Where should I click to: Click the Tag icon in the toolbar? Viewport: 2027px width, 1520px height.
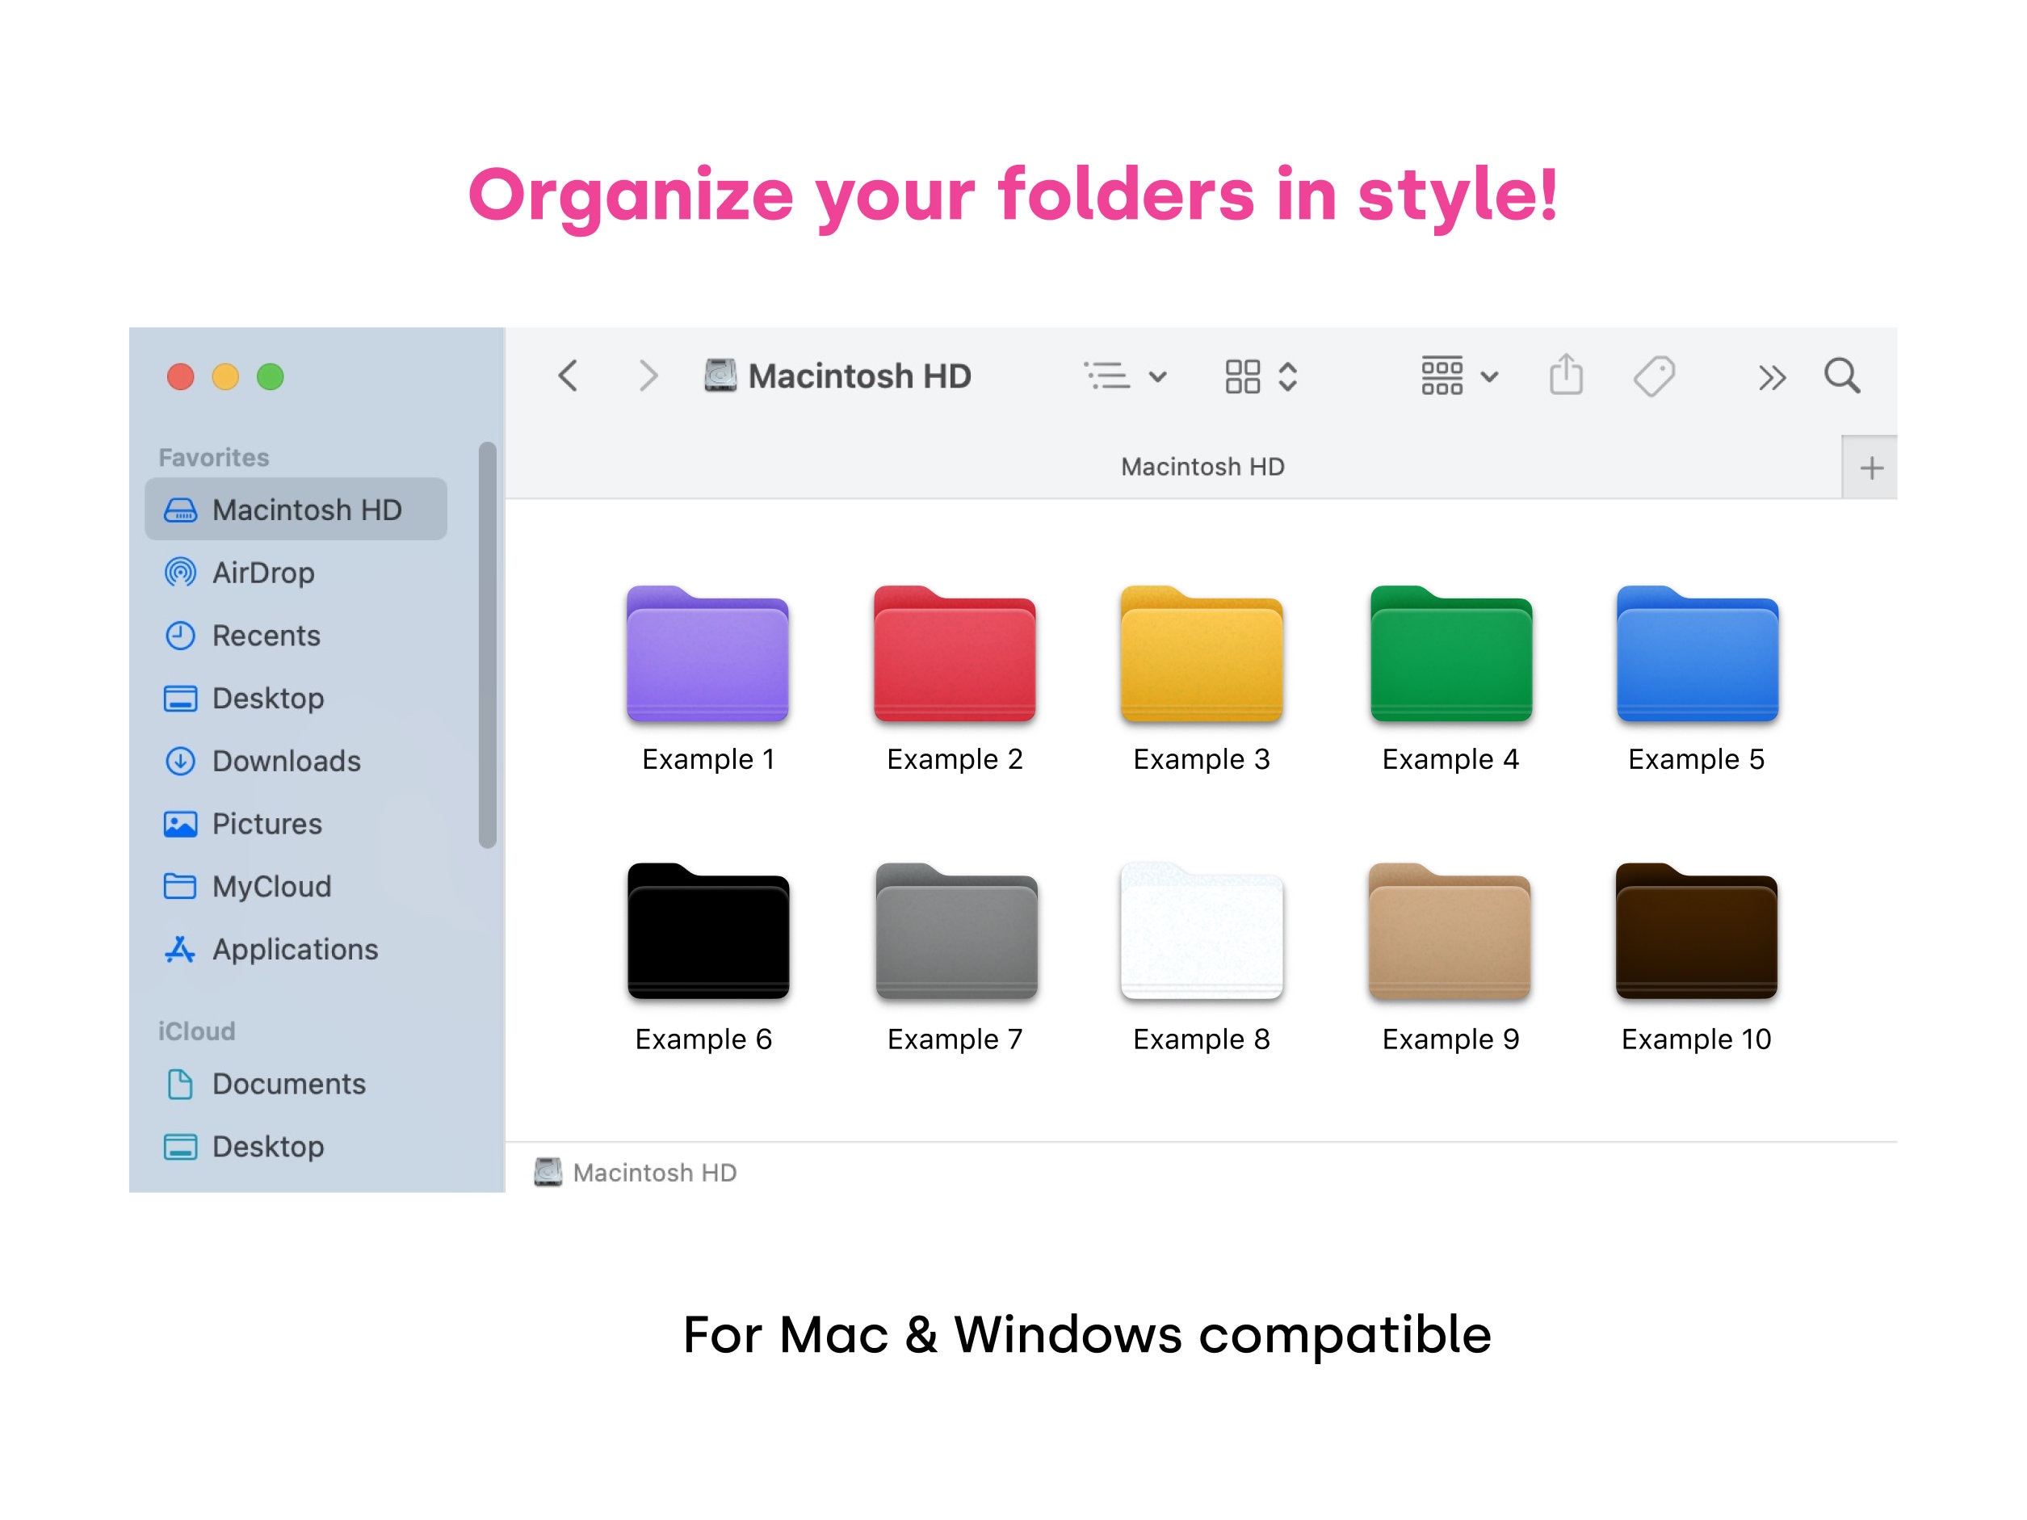click(1655, 376)
